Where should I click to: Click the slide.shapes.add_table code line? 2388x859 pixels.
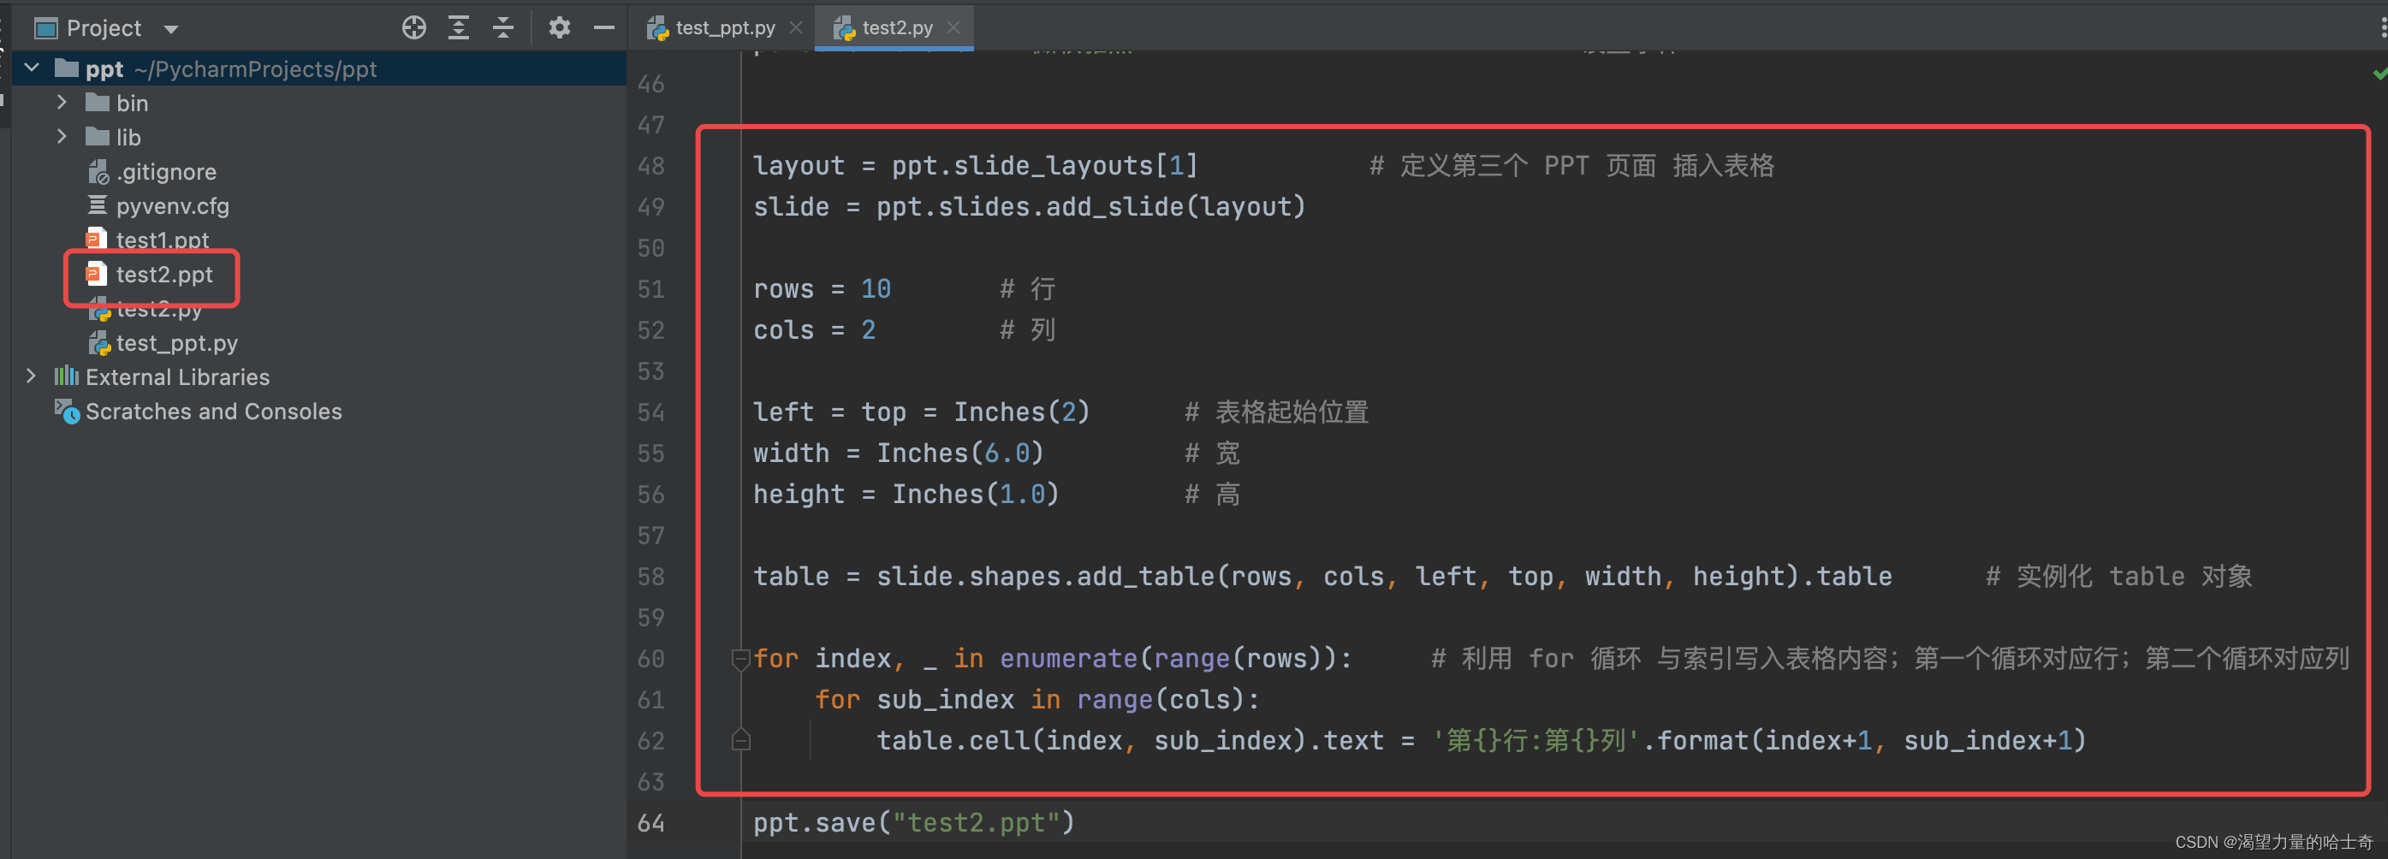click(x=1322, y=577)
